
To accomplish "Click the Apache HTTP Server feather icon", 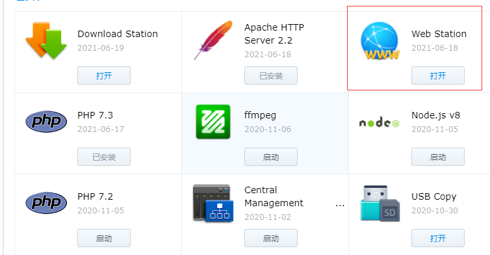I will [213, 40].
